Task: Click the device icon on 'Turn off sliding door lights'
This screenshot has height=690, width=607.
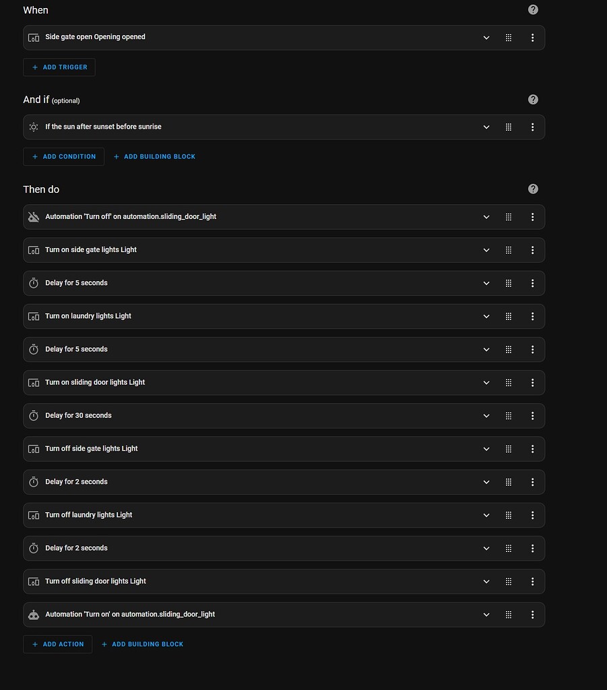Action: coord(34,581)
